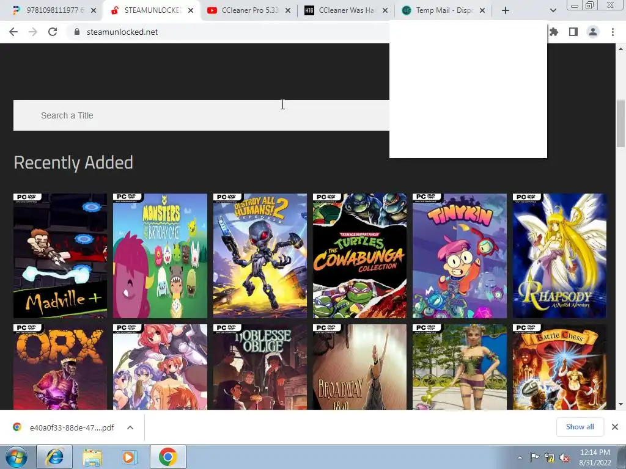Expand the pdf download options chevron
The image size is (626, 469).
click(x=130, y=427)
